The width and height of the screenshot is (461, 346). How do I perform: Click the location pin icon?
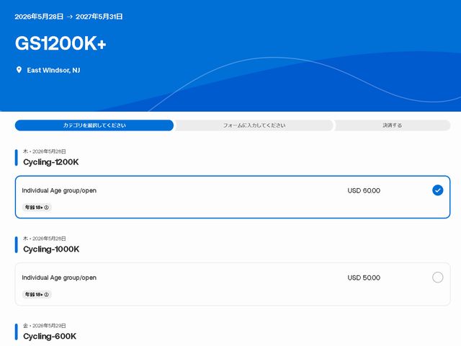click(x=19, y=70)
